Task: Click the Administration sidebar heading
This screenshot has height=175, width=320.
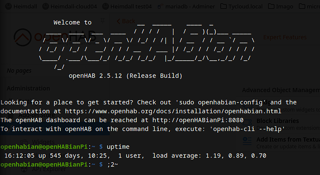Action: point(28,88)
